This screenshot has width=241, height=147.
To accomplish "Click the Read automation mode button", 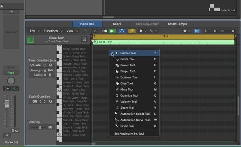I will click(x=11, y=73).
